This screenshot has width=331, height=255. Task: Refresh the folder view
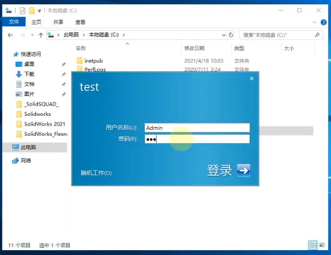pos(231,35)
